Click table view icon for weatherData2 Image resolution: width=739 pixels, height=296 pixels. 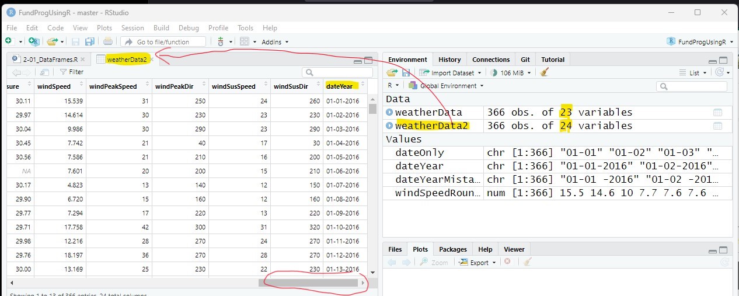tap(717, 126)
